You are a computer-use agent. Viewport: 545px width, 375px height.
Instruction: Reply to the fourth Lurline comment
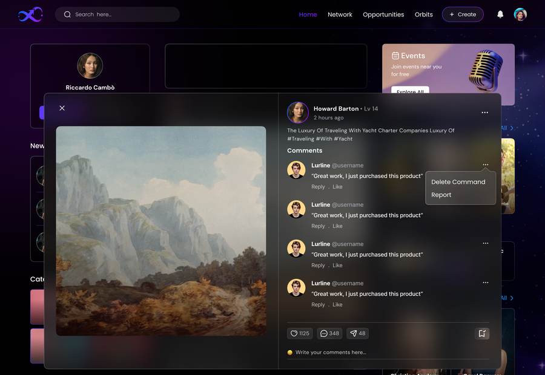tap(318, 304)
